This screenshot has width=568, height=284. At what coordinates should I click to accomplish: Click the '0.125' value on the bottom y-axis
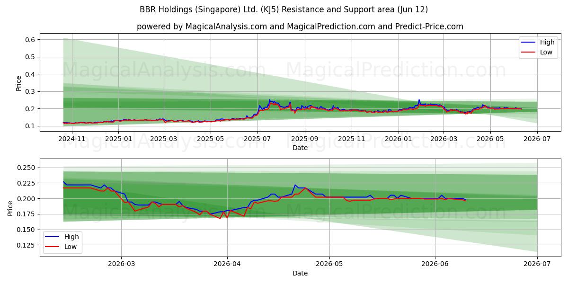27,245
